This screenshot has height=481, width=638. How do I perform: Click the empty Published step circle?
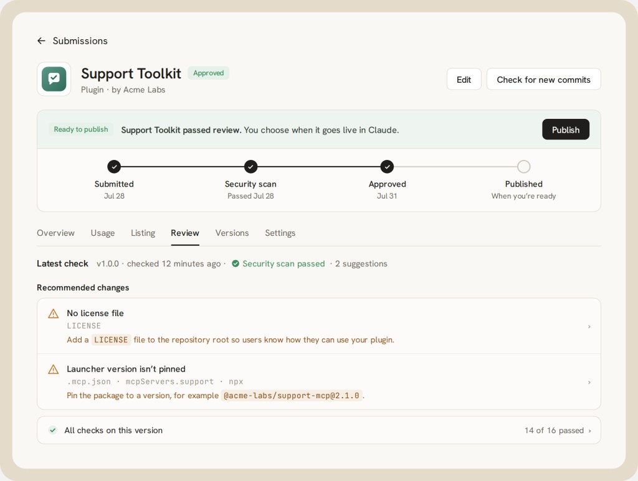pyautogui.click(x=523, y=167)
